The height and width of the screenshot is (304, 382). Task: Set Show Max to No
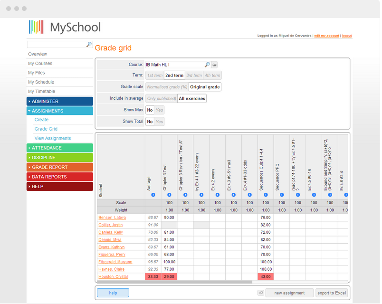150,110
